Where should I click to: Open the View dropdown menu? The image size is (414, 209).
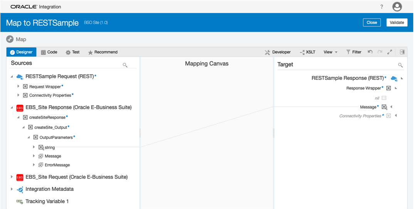(x=331, y=52)
